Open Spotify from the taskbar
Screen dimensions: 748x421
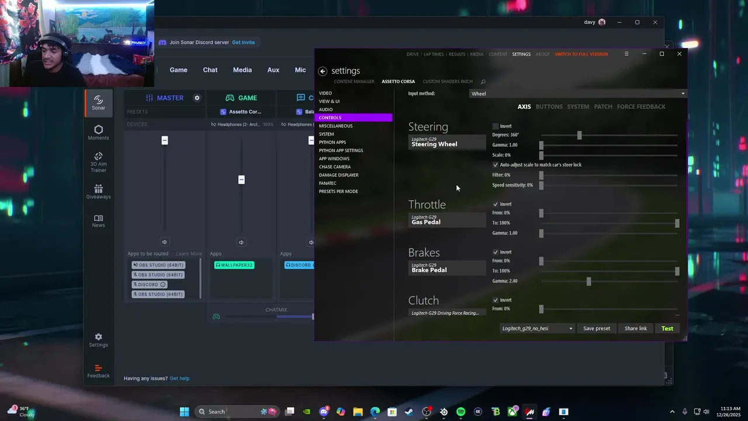460,412
